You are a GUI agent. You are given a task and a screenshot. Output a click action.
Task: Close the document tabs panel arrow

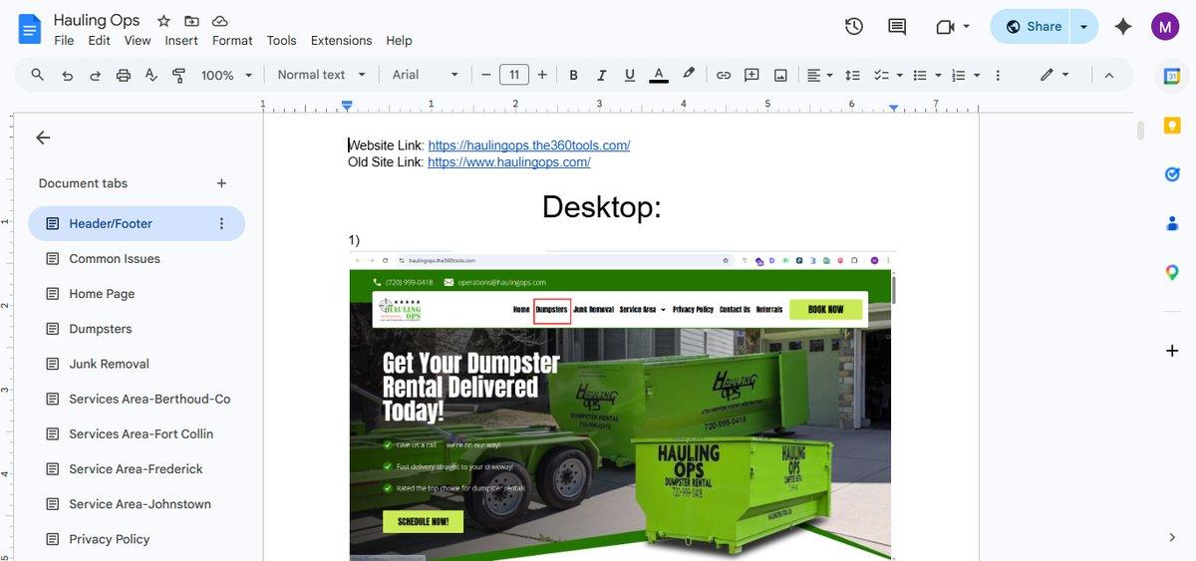point(43,139)
